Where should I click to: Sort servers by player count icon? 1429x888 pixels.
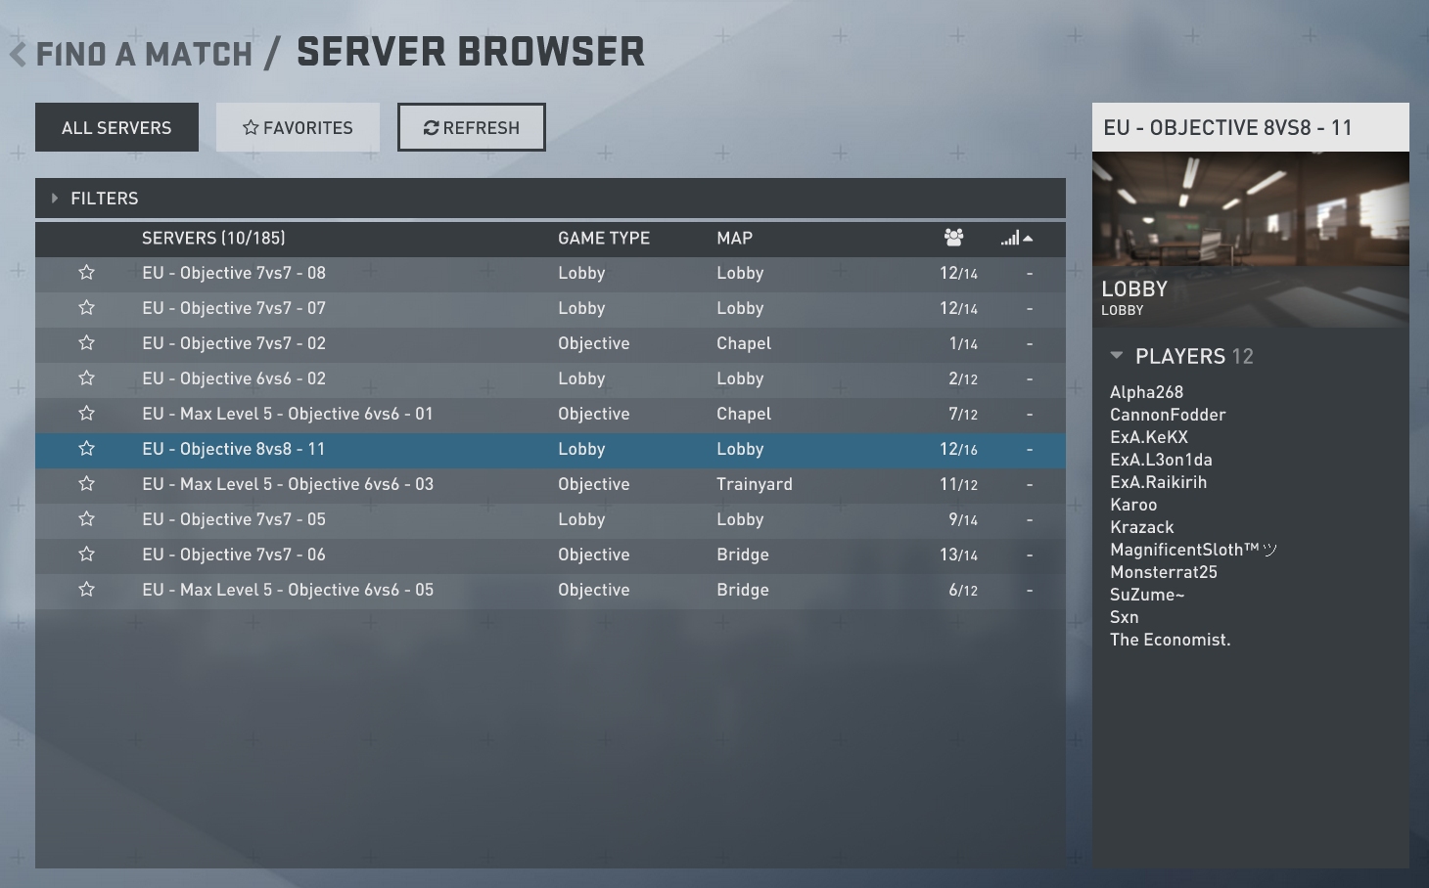pyautogui.click(x=953, y=238)
